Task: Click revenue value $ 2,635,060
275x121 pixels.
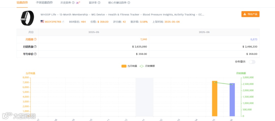Action: (140, 47)
